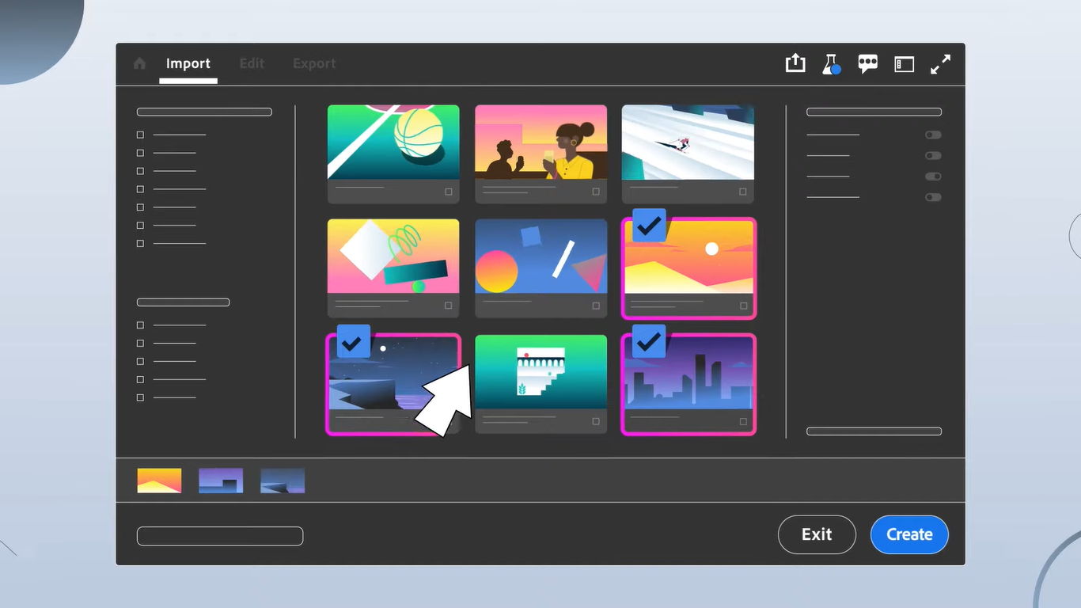Check the first checkbox in upper left list
Viewport: 1081px width, 608px height.
(140, 135)
